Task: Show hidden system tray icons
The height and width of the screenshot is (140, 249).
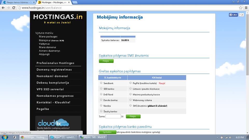Action: tap(217, 137)
